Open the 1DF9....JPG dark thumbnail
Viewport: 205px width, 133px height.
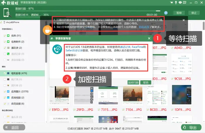click(182, 95)
